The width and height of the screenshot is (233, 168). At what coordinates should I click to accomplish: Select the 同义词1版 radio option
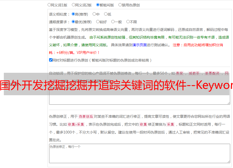tap(49, 5)
